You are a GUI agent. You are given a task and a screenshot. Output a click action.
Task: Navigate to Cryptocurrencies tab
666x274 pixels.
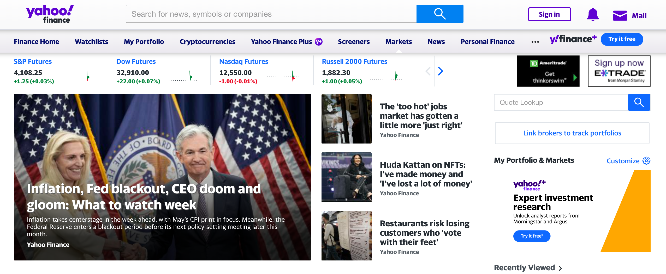click(207, 42)
